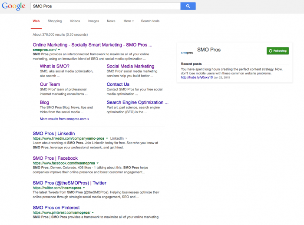Expand the arrow next to smopros.com/
This screenshot has width=304, height=225.
(59, 50)
